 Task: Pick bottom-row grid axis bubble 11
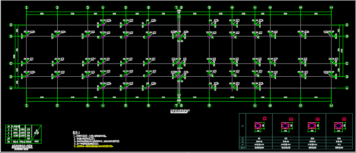coord(255,105)
